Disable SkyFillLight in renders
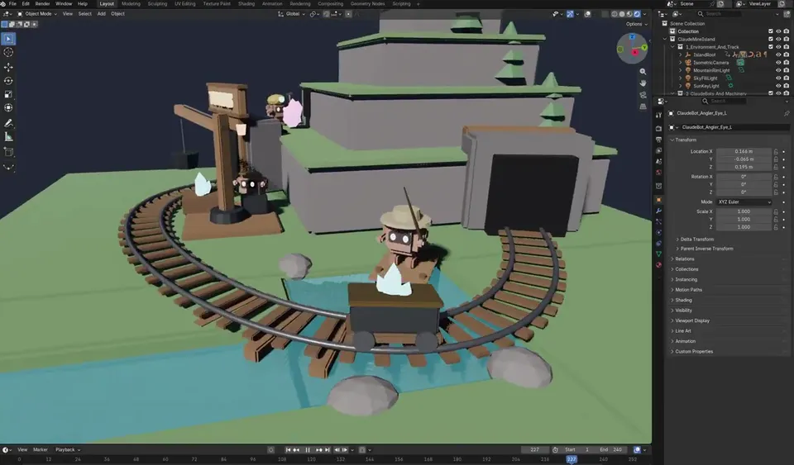 pyautogui.click(x=787, y=78)
